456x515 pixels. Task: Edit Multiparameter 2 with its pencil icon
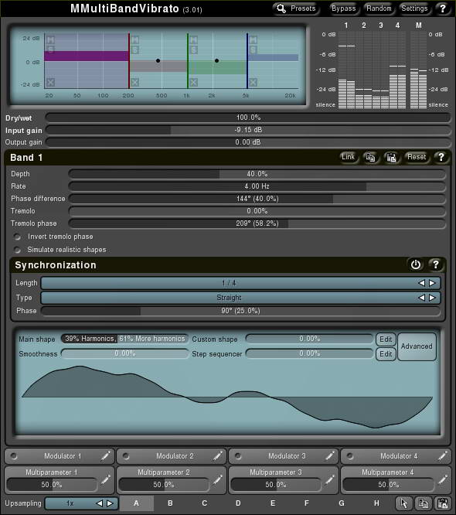(x=217, y=480)
